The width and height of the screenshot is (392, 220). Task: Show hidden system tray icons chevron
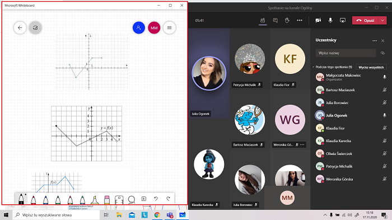pos(325,215)
